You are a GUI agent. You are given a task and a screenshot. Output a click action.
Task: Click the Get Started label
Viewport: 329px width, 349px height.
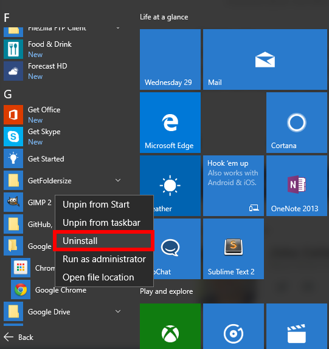[x=46, y=159]
